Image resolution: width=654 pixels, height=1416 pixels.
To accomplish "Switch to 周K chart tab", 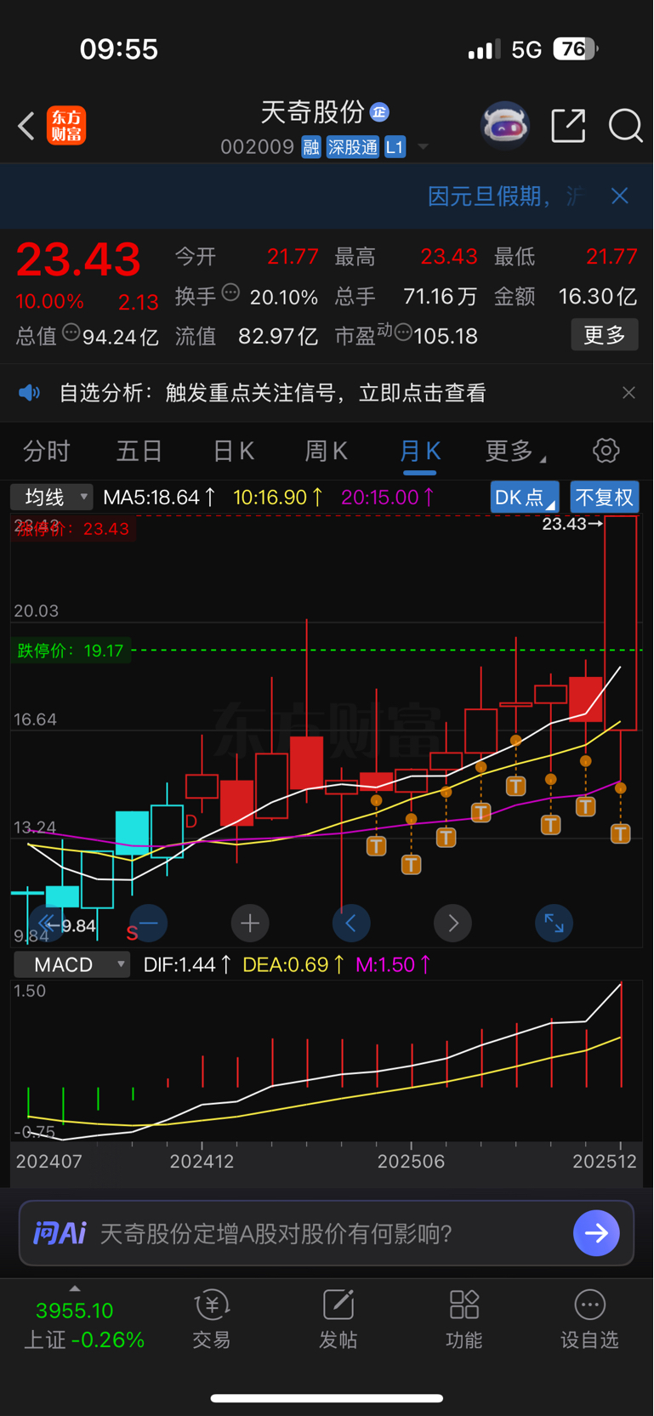I will tap(327, 451).
